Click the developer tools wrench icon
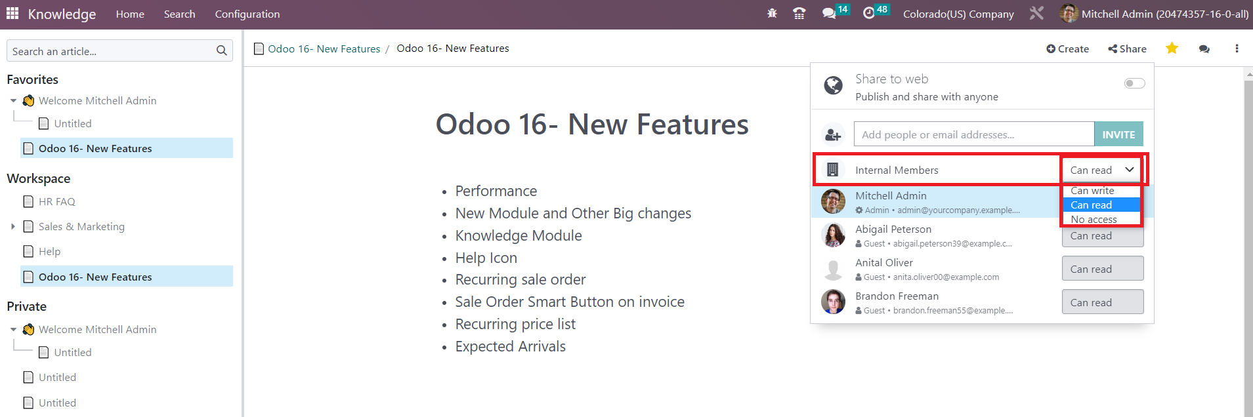 pos(1036,13)
